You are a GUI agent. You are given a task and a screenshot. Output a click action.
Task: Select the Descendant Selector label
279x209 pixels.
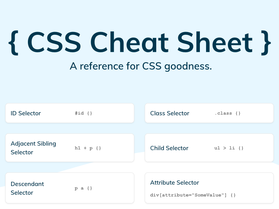27,188
